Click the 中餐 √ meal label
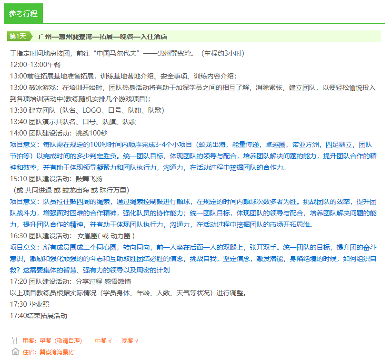This screenshot has width=391, height=358. [103, 340]
